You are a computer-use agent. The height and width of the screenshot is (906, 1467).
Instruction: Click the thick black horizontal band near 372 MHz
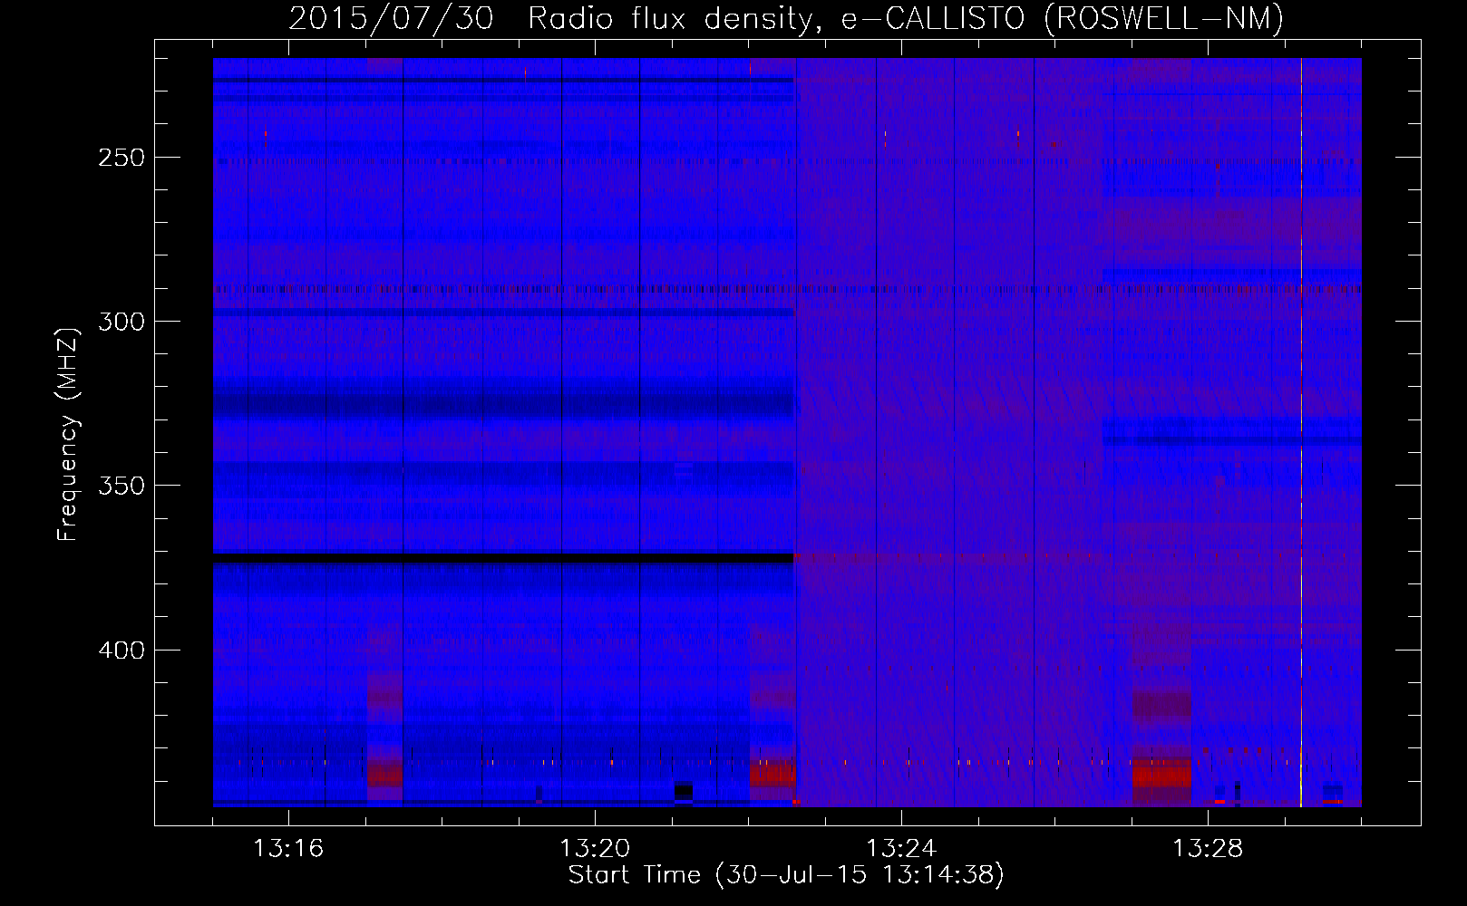tap(503, 559)
